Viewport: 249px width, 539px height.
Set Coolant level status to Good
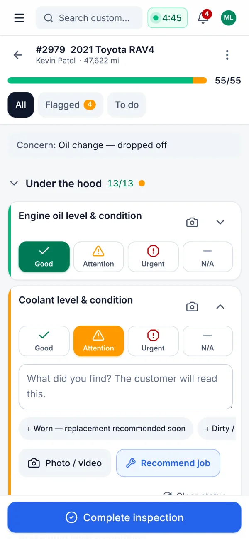44,341
